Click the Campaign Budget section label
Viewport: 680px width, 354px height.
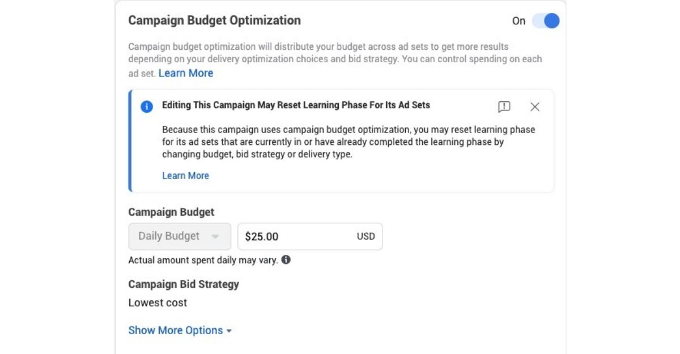pos(171,212)
